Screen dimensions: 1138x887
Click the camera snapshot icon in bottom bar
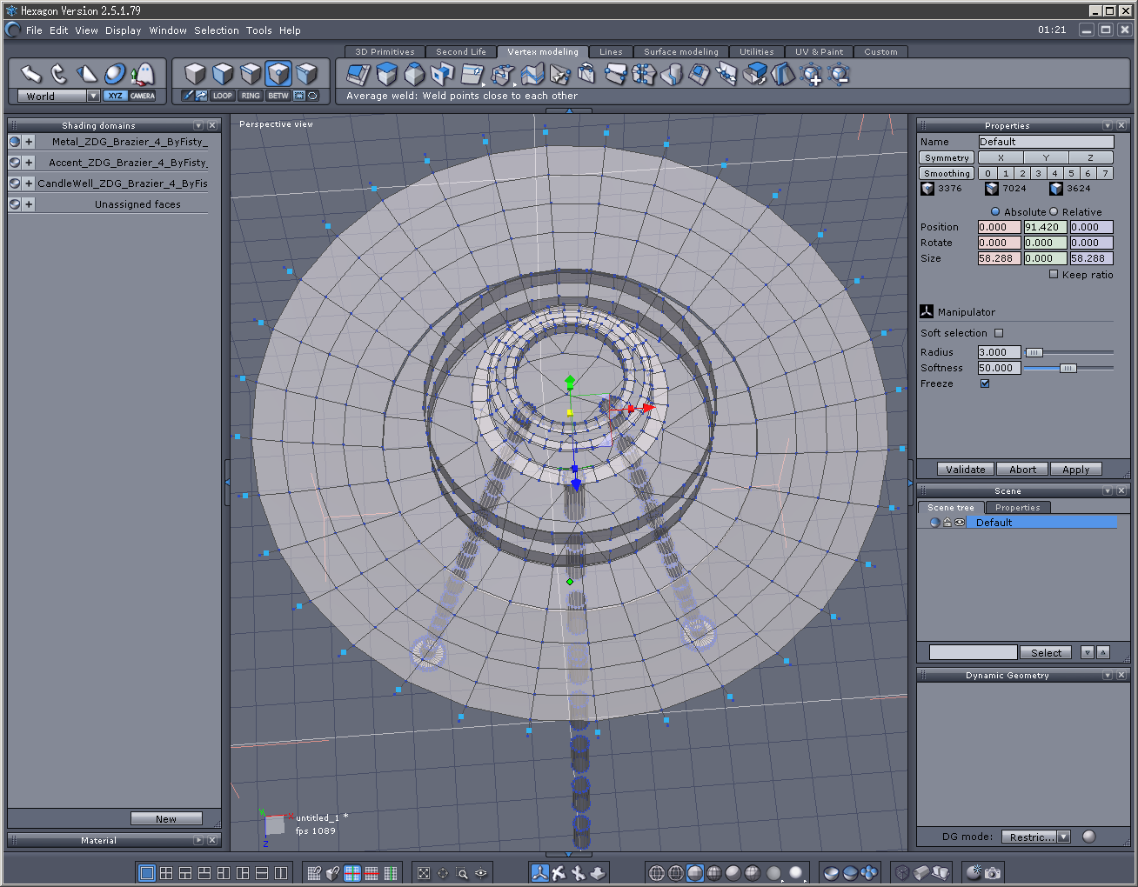pyautogui.click(x=993, y=872)
